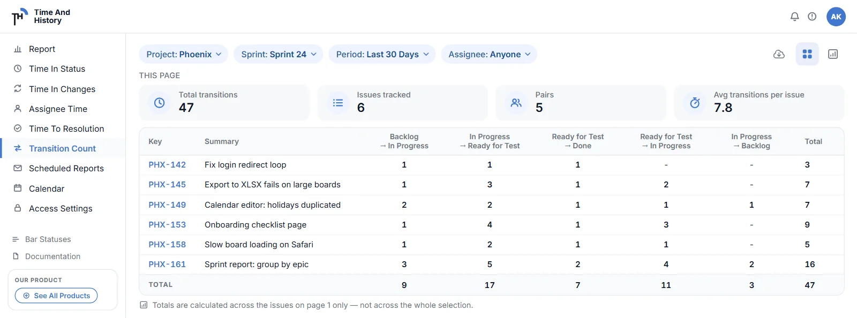Click the Time And History logo
Viewport: 857px width, 318px height.
(x=41, y=17)
